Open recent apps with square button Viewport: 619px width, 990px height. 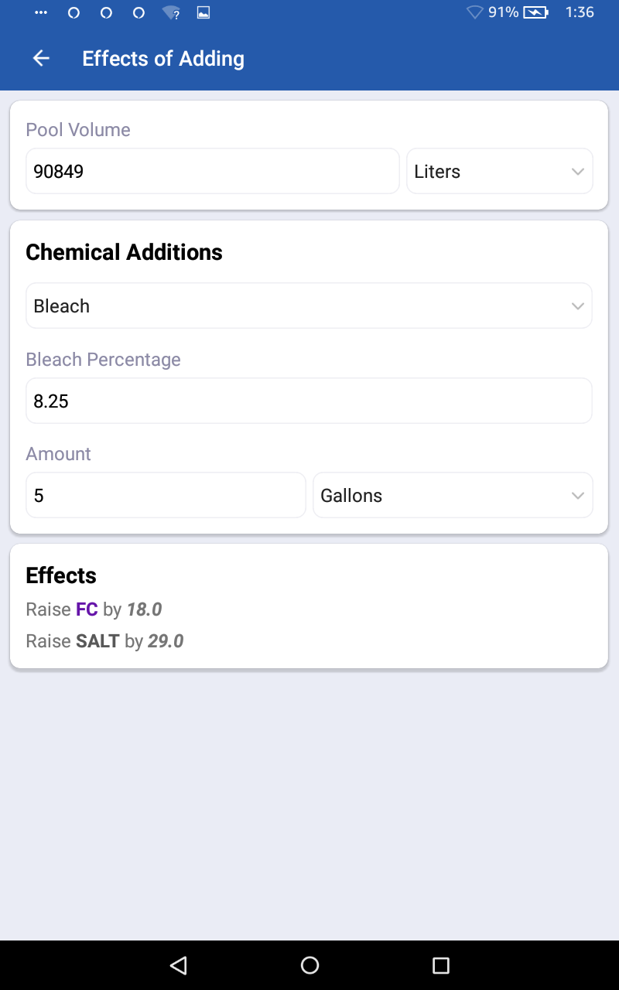pyautogui.click(x=441, y=964)
